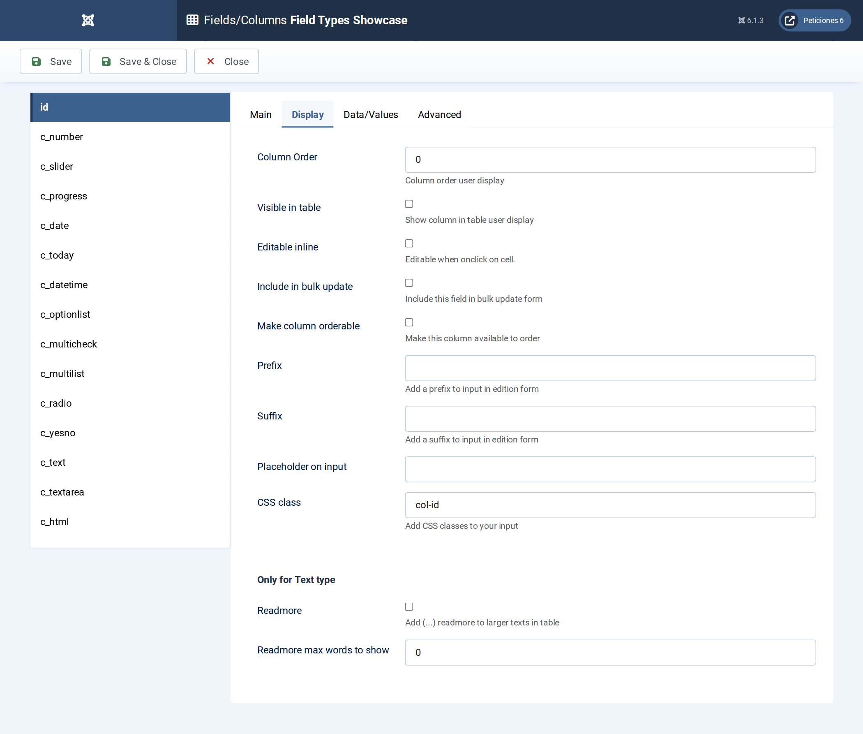Click the table grid icon beside the title

click(192, 20)
